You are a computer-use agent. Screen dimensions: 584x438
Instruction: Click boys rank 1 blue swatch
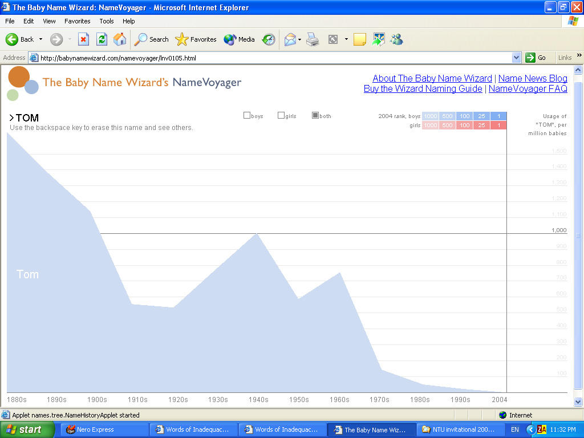[x=498, y=116]
